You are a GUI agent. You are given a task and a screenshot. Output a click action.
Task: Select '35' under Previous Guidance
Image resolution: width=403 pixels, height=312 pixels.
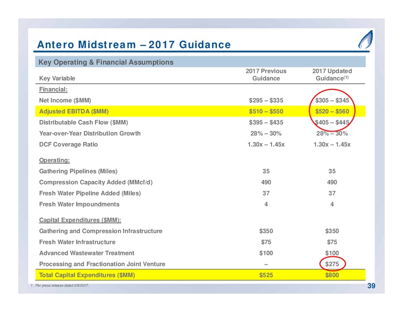click(266, 171)
